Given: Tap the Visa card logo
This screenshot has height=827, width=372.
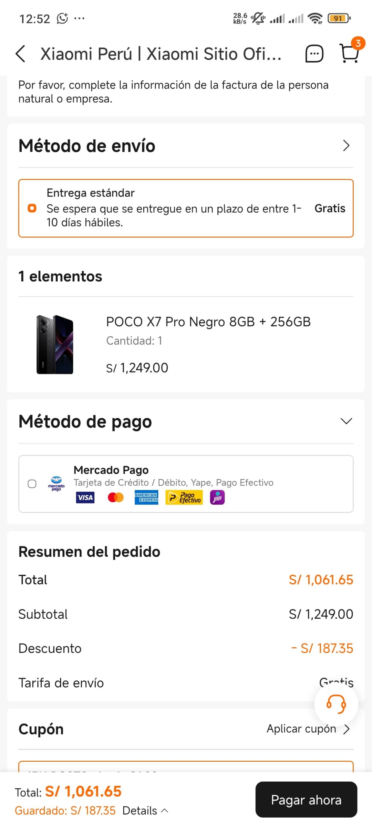Looking at the screenshot, I should (85, 497).
